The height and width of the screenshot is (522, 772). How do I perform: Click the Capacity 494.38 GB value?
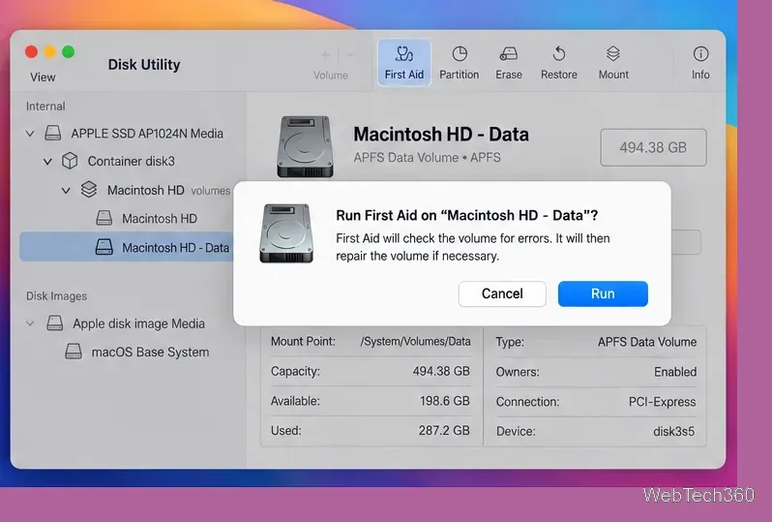point(441,371)
